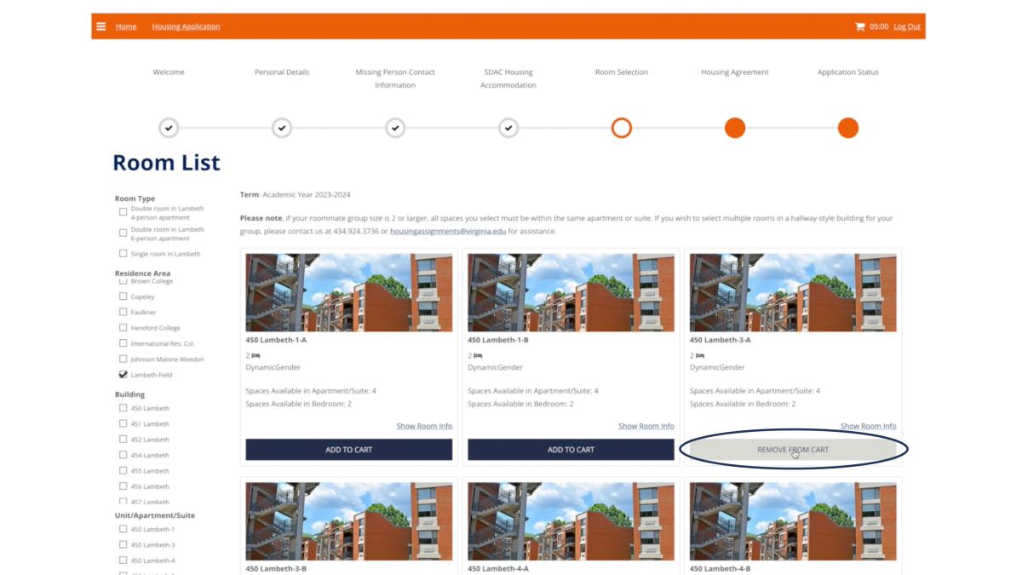Click the cart timer showing 05:00
The height and width of the screenshot is (575, 1022).
point(879,26)
